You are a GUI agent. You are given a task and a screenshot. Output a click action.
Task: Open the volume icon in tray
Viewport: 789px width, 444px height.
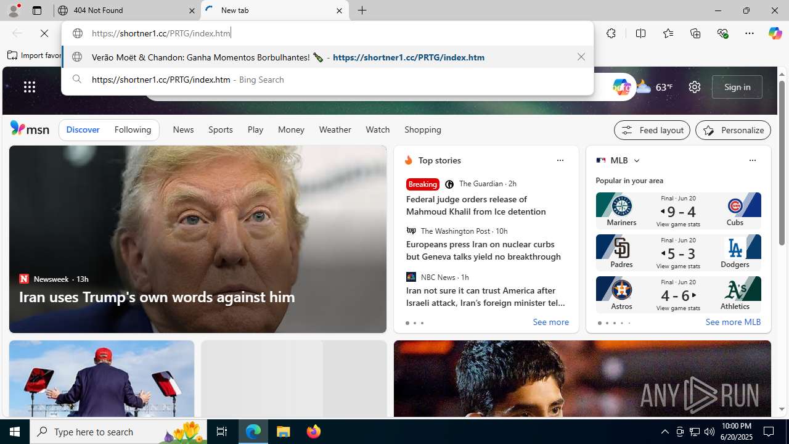click(x=709, y=432)
